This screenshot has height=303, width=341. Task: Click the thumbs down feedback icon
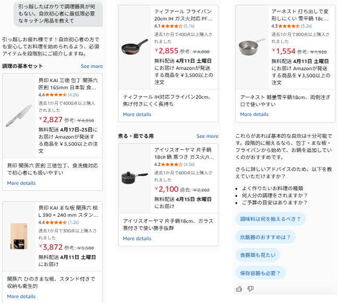pyautogui.click(x=250, y=288)
